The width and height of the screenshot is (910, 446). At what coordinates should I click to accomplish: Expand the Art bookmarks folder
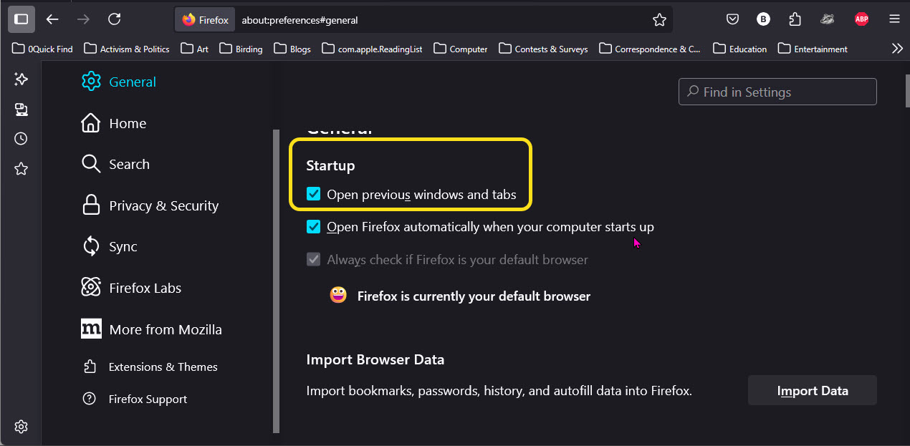tap(195, 49)
